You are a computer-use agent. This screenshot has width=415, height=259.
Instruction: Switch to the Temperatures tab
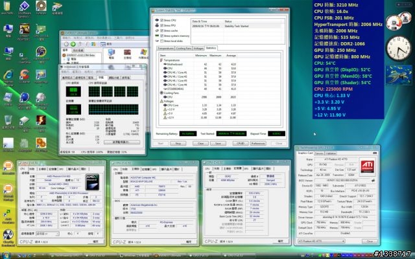click(x=165, y=48)
